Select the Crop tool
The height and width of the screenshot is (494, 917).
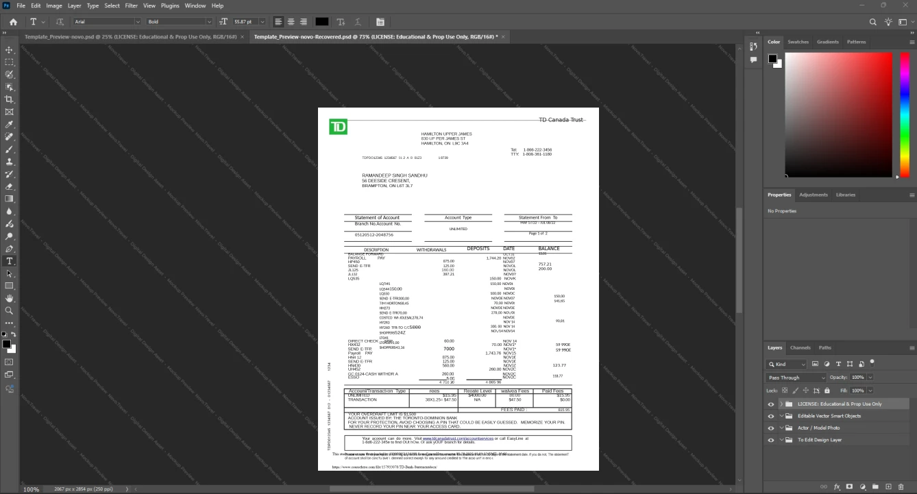10,99
